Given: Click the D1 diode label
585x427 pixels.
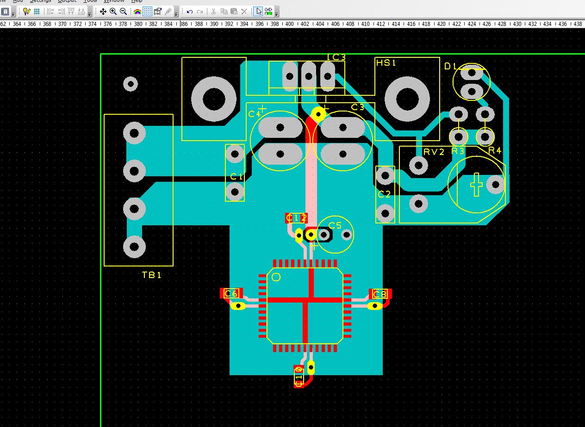Looking at the screenshot, I should (x=450, y=66).
